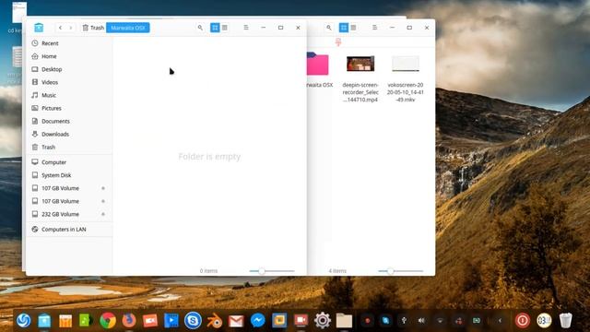Open the Deepin launcher in dock
This screenshot has height=332, width=590.
pyautogui.click(x=24, y=320)
